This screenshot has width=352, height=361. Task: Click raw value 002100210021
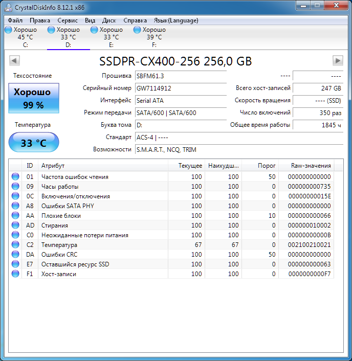coord(309,245)
